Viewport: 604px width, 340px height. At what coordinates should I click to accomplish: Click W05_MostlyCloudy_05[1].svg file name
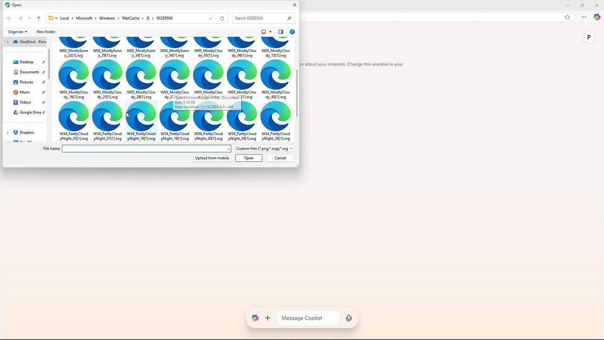tap(208, 53)
